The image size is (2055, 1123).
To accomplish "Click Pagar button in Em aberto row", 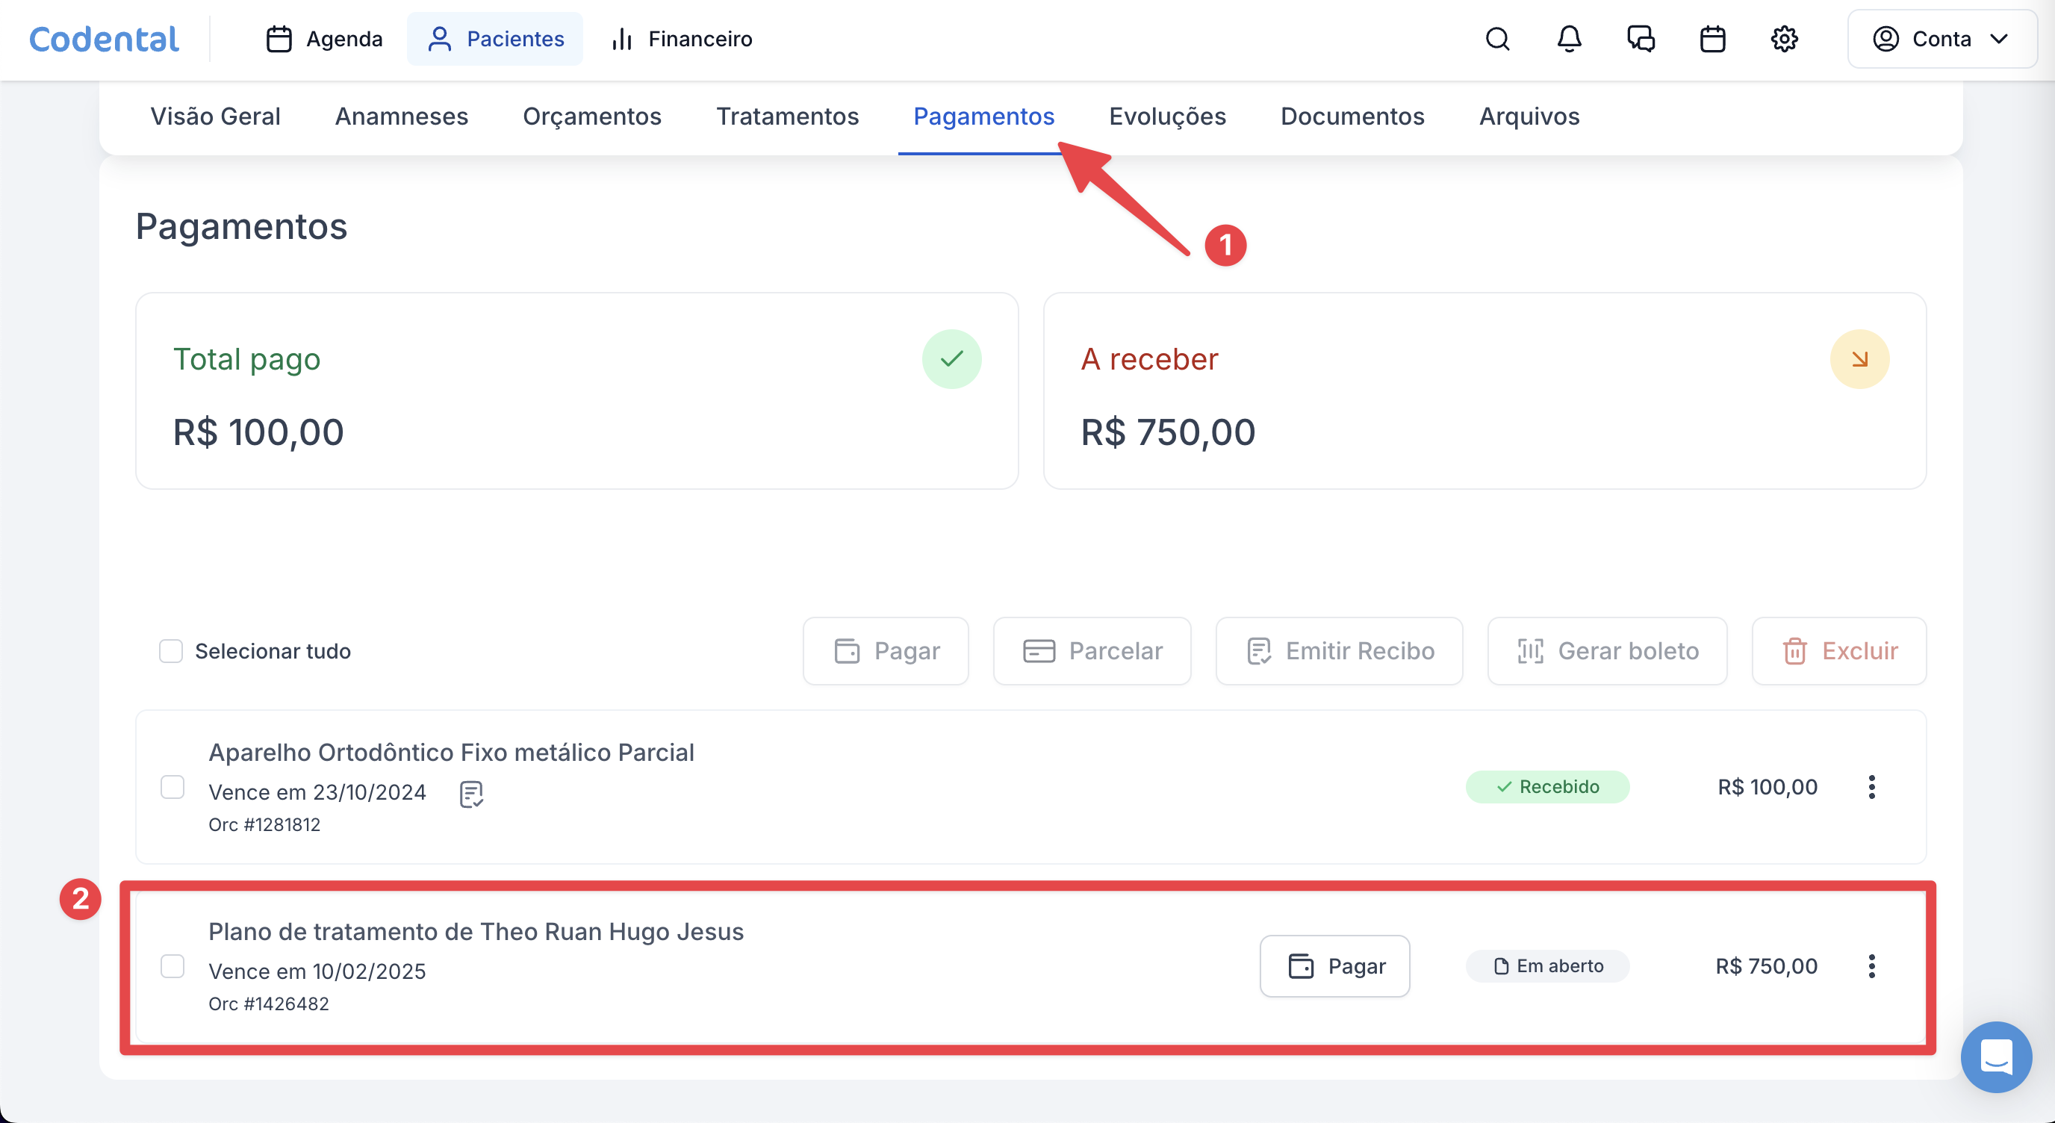I will [x=1334, y=966].
